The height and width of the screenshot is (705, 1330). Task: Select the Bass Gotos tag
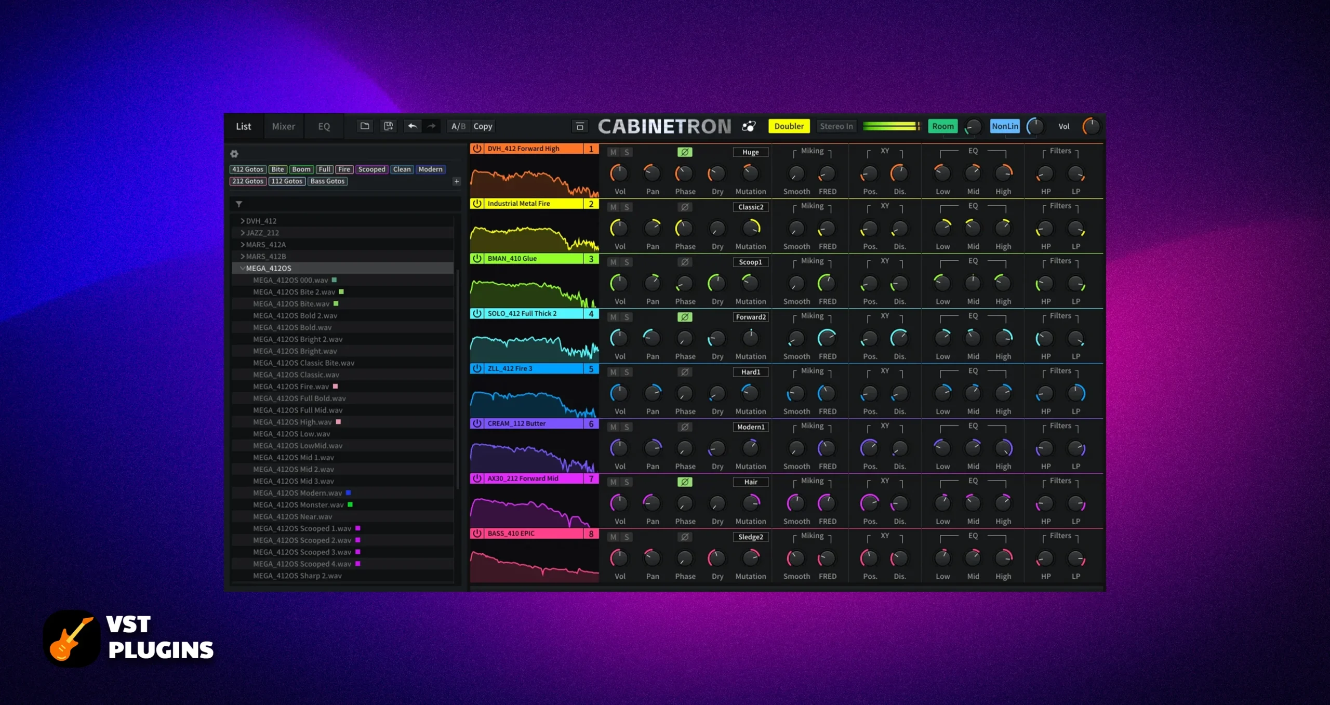[x=327, y=181]
